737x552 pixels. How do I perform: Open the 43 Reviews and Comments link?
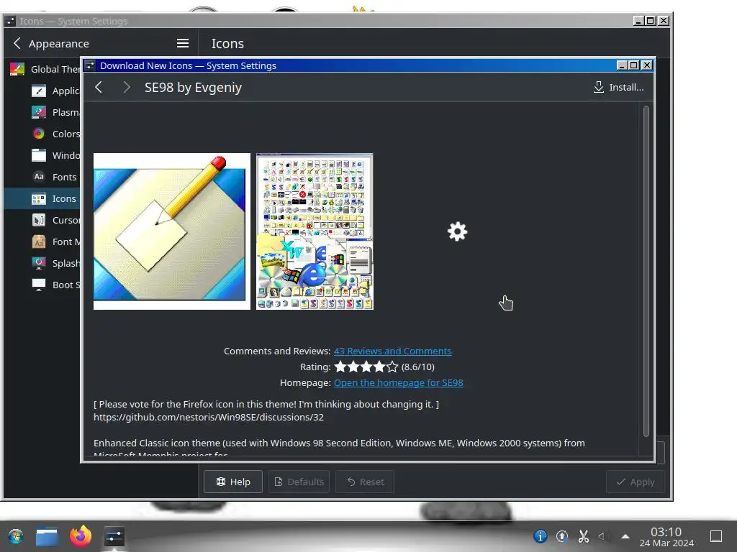tap(392, 351)
